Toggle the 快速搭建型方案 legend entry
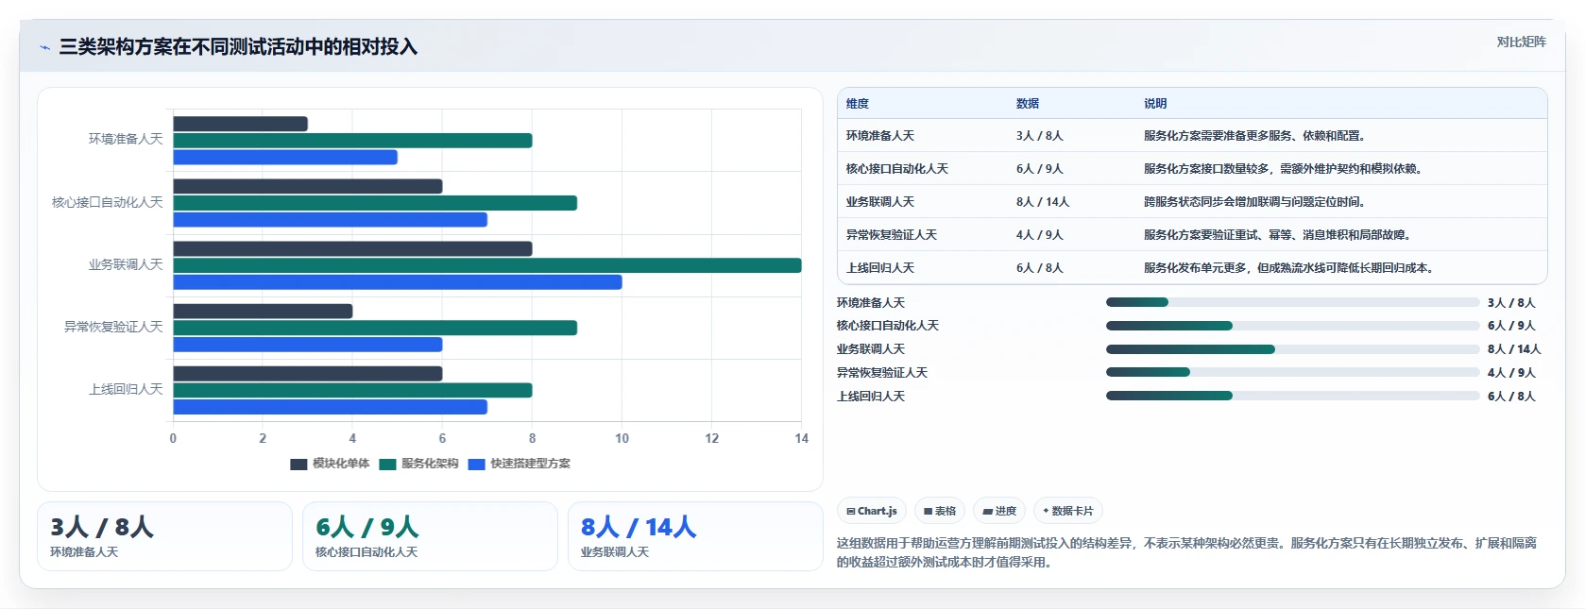 (x=520, y=464)
